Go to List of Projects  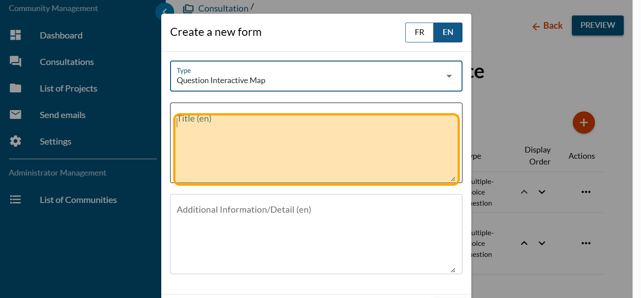(x=68, y=88)
